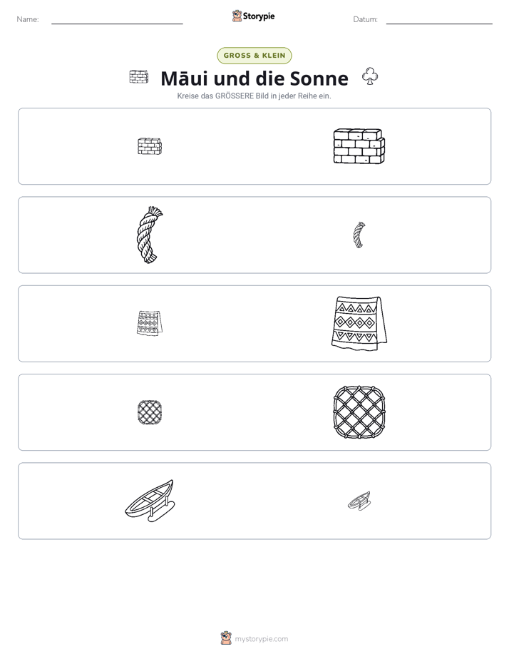This screenshot has width=509, height=659.
Task: Click the bear mascot in the footer
Action: 226,638
